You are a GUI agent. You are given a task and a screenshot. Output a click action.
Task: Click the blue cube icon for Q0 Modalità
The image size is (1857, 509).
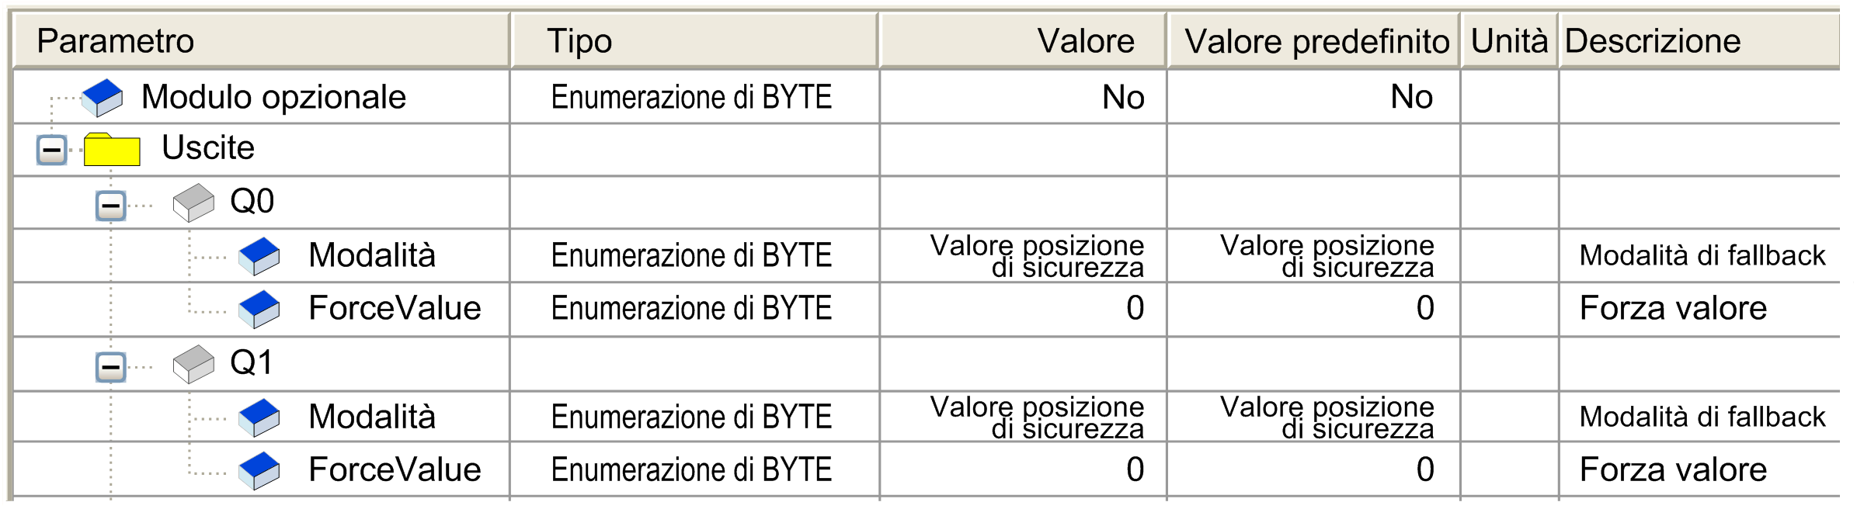(x=259, y=256)
